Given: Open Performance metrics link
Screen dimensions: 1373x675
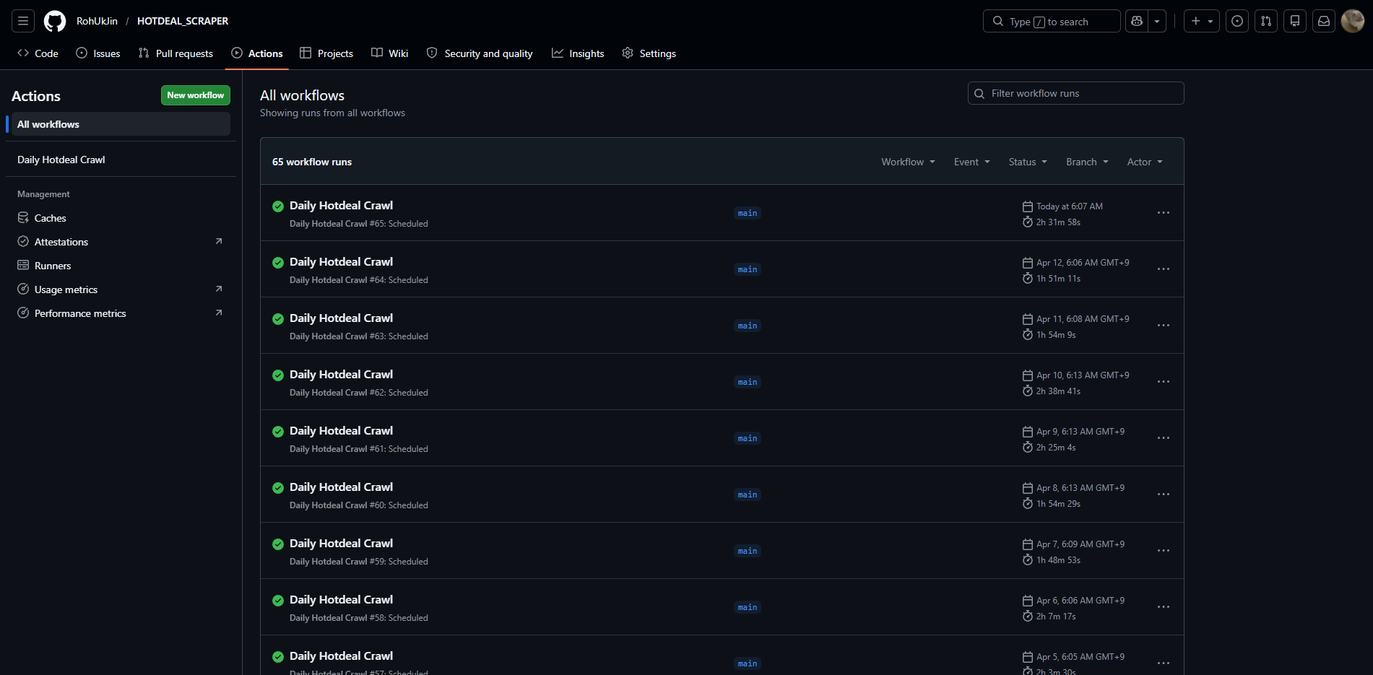Looking at the screenshot, I should (x=121, y=313).
